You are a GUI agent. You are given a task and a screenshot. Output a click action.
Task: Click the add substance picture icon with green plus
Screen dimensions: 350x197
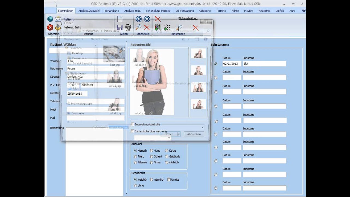click(x=157, y=27)
